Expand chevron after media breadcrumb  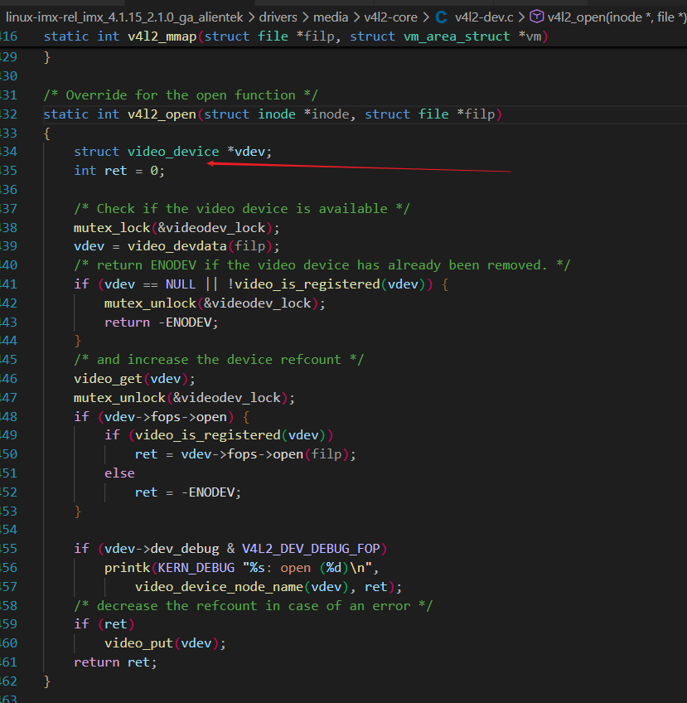click(356, 17)
